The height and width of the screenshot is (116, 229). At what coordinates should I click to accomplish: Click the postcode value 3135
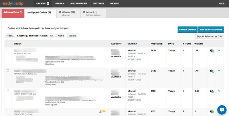153,91
